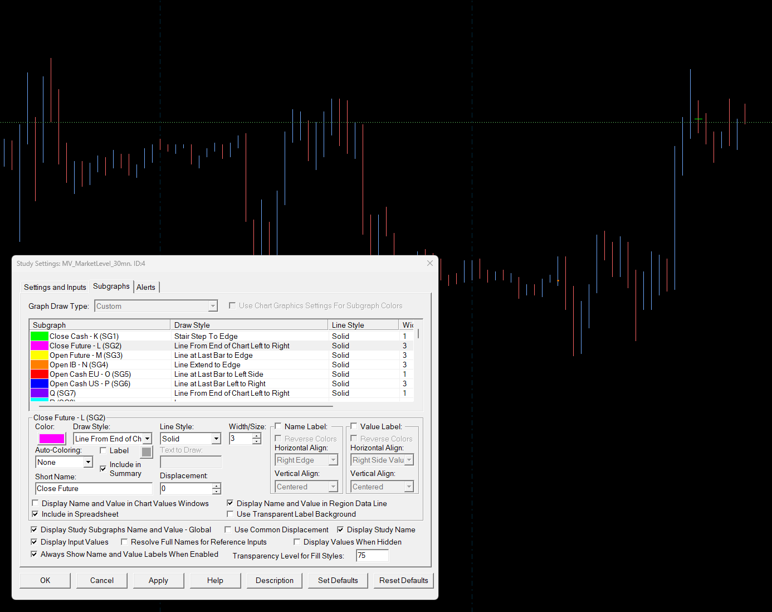Apply the study settings
The width and height of the screenshot is (772, 612).
(158, 580)
